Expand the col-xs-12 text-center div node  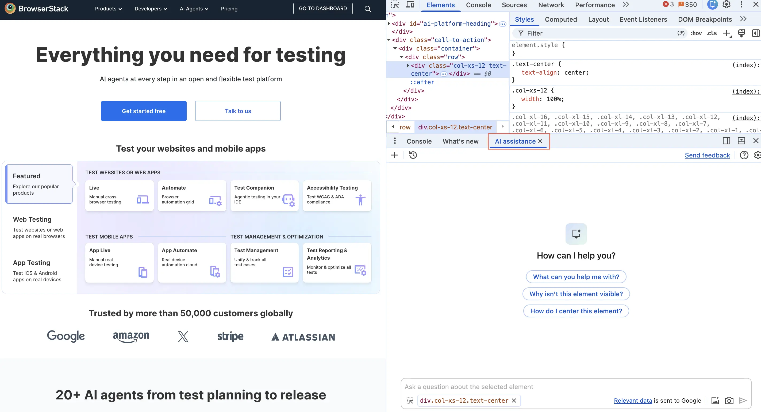pos(408,65)
